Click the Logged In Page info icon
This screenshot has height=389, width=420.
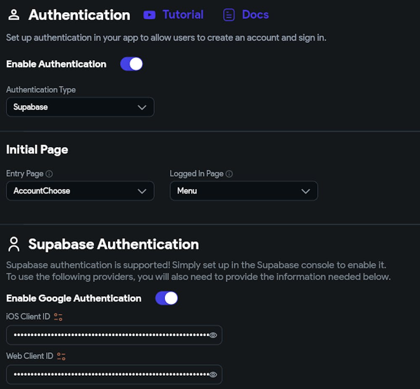[x=229, y=174]
